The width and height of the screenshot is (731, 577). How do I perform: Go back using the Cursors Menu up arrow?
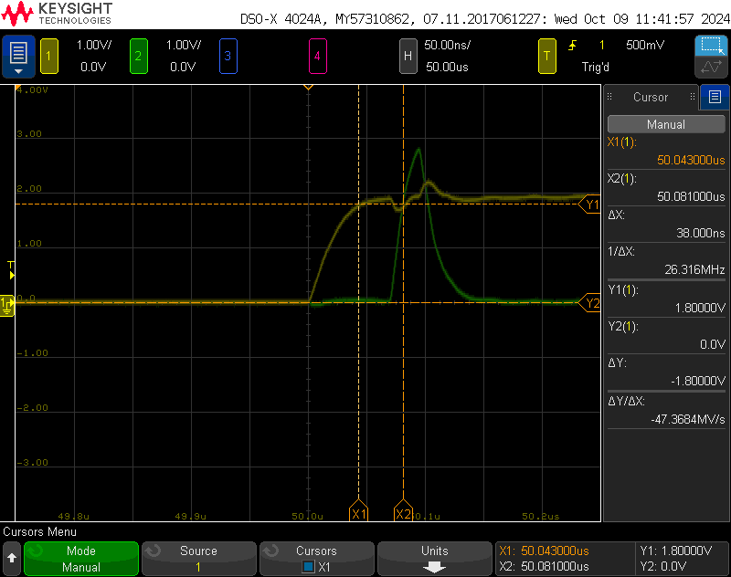pyautogui.click(x=13, y=559)
